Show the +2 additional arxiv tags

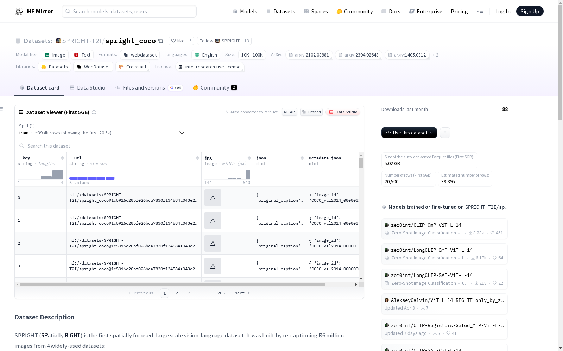(x=435, y=55)
